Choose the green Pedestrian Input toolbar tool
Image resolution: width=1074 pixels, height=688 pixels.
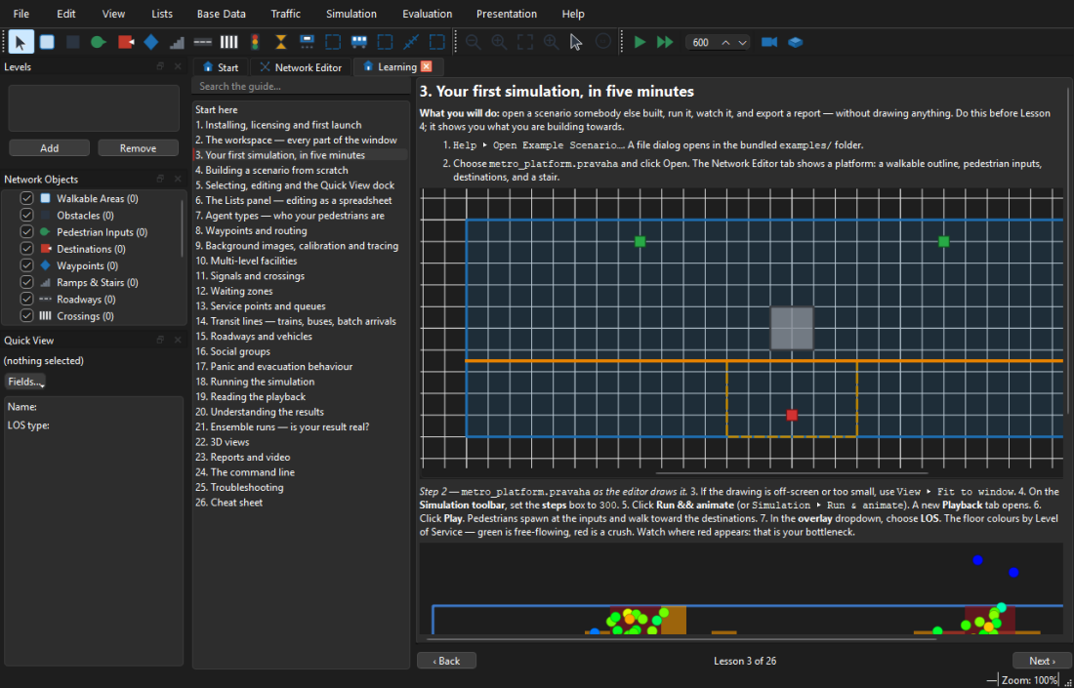[99, 42]
